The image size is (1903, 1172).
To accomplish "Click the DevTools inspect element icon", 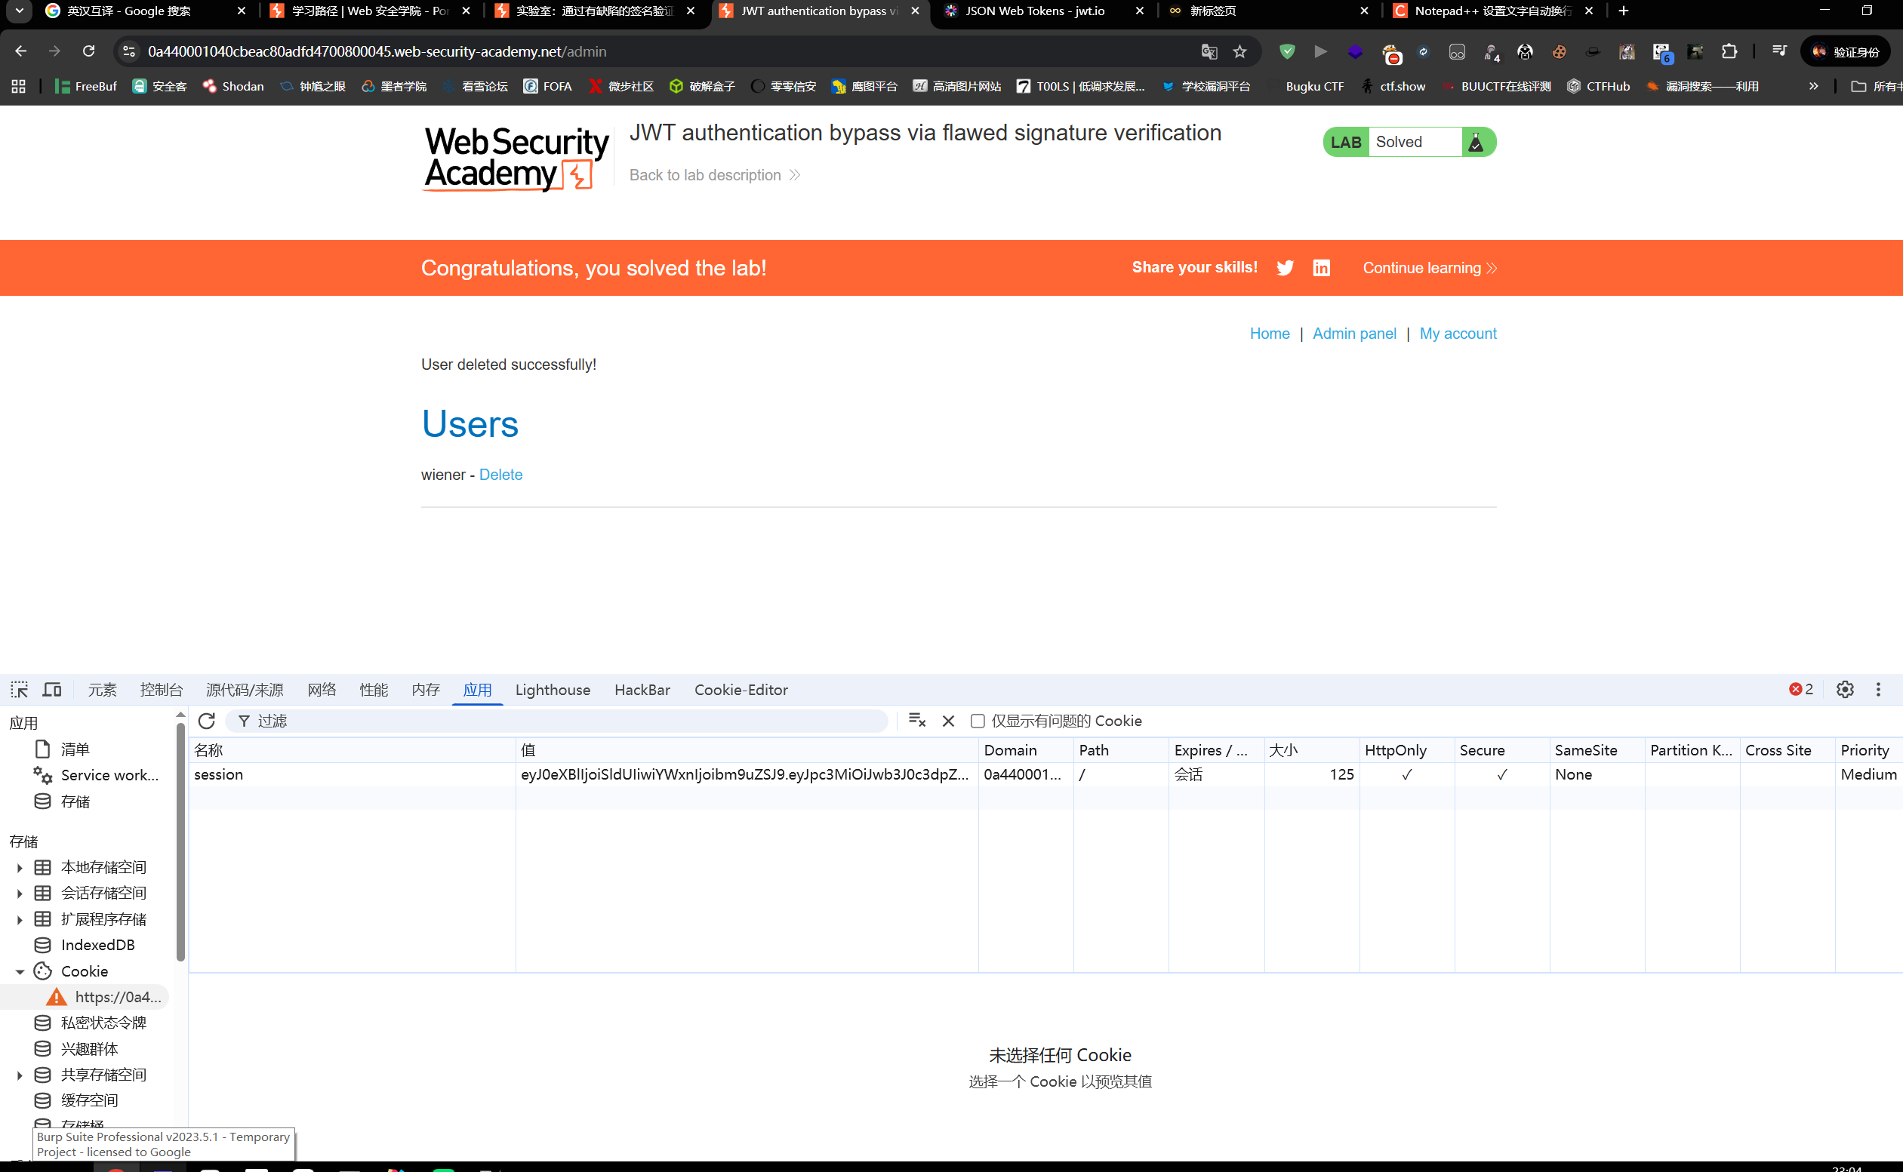I will tap(20, 689).
